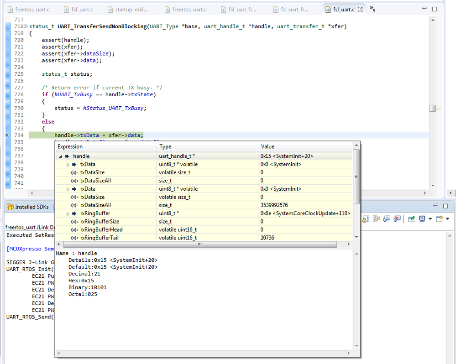The height and width of the screenshot is (364, 456).
Task: Expand the rxRingBuffer pointer node
Action: [68, 213]
